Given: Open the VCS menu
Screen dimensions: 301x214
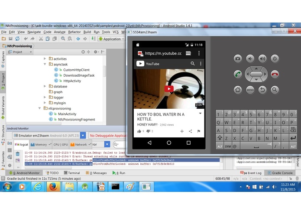Looking at the screenshot, I should pyautogui.click(x=116, y=32).
